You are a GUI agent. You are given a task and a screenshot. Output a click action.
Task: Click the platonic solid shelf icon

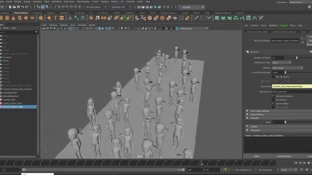pyautogui.click(x=41, y=18)
